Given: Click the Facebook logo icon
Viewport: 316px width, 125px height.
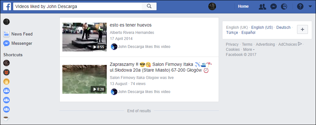Looking at the screenshot, I should tap(7, 7).
